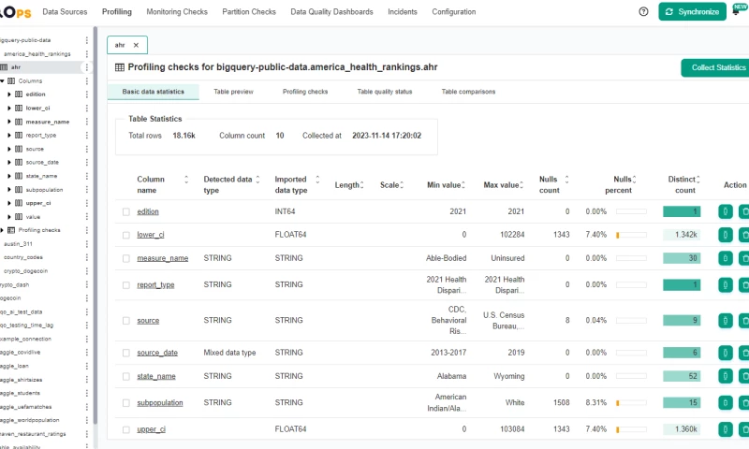
Task: Collect statistics icon for upper_ci row
Action: (725, 429)
